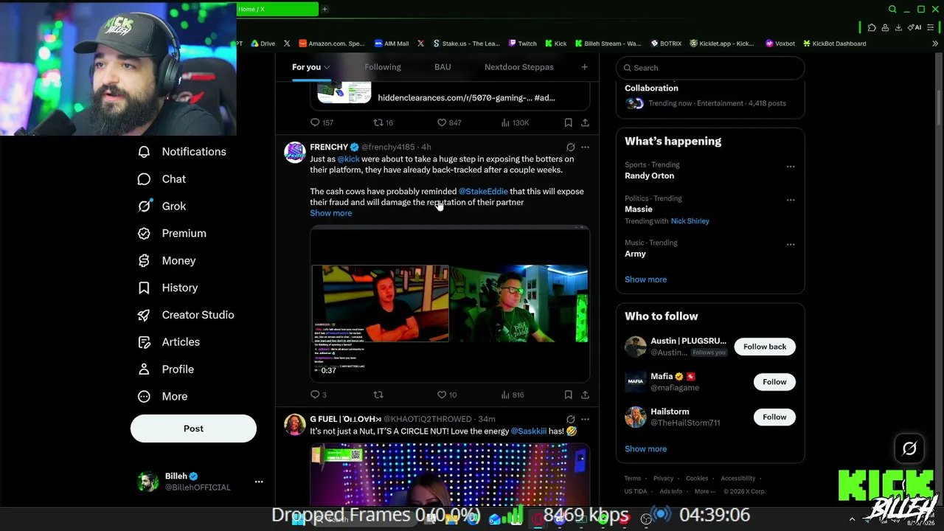
Task: Open options for Army trend
Action: (x=791, y=244)
